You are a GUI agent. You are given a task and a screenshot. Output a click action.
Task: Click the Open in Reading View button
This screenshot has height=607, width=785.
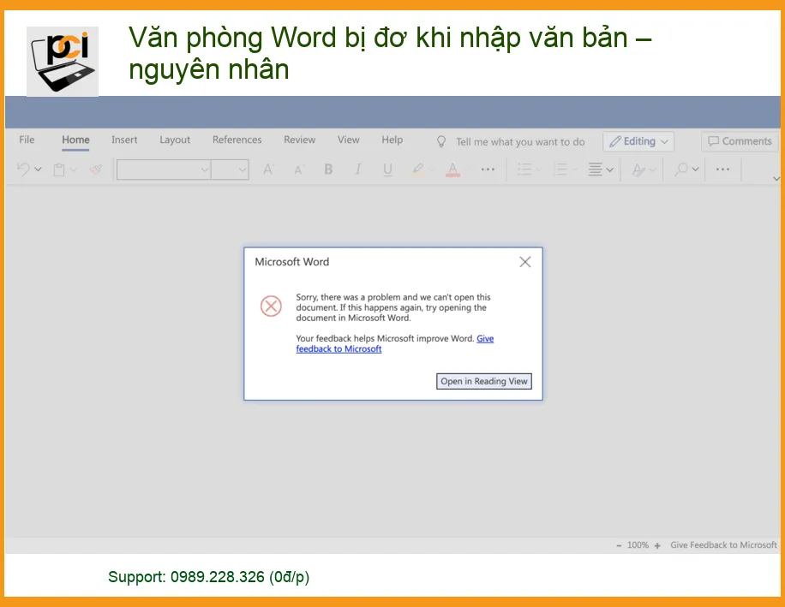(483, 381)
